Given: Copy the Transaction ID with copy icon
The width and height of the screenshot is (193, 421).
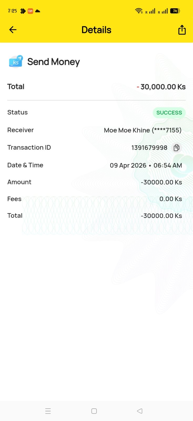Looking at the screenshot, I should 176,148.
